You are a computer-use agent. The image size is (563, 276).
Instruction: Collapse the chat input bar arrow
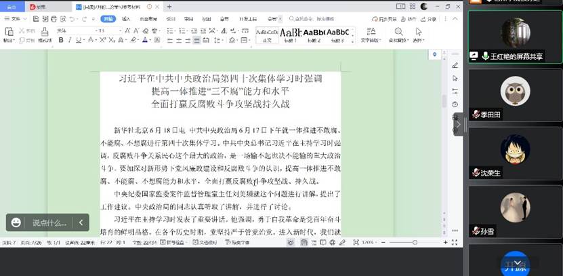(x=81, y=222)
